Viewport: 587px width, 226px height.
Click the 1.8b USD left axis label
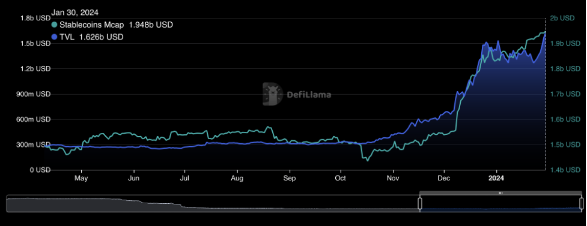point(35,18)
